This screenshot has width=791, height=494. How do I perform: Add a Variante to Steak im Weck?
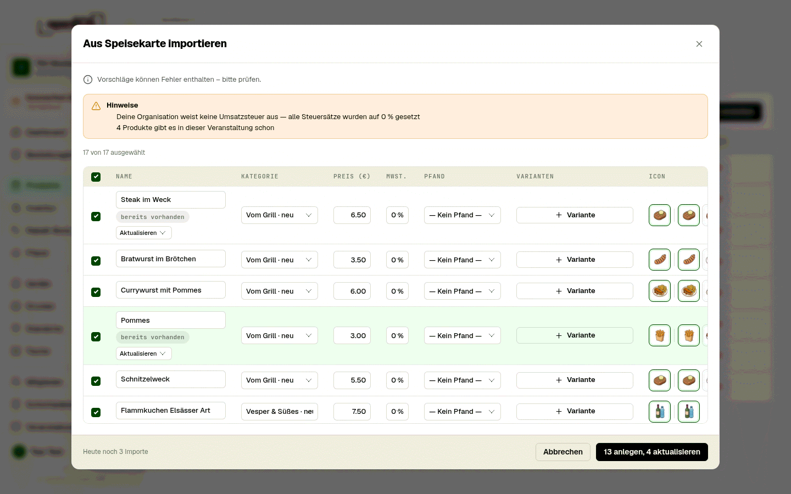pos(575,215)
